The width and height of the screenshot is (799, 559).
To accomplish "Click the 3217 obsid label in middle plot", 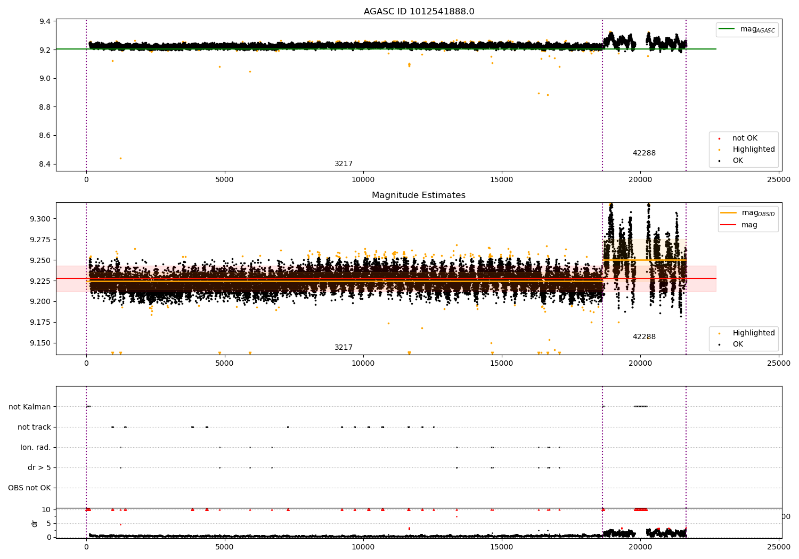I will pos(344,348).
